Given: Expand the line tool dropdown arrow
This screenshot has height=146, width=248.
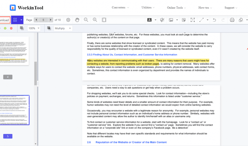Looking at the screenshot, I should [x=208, y=20].
